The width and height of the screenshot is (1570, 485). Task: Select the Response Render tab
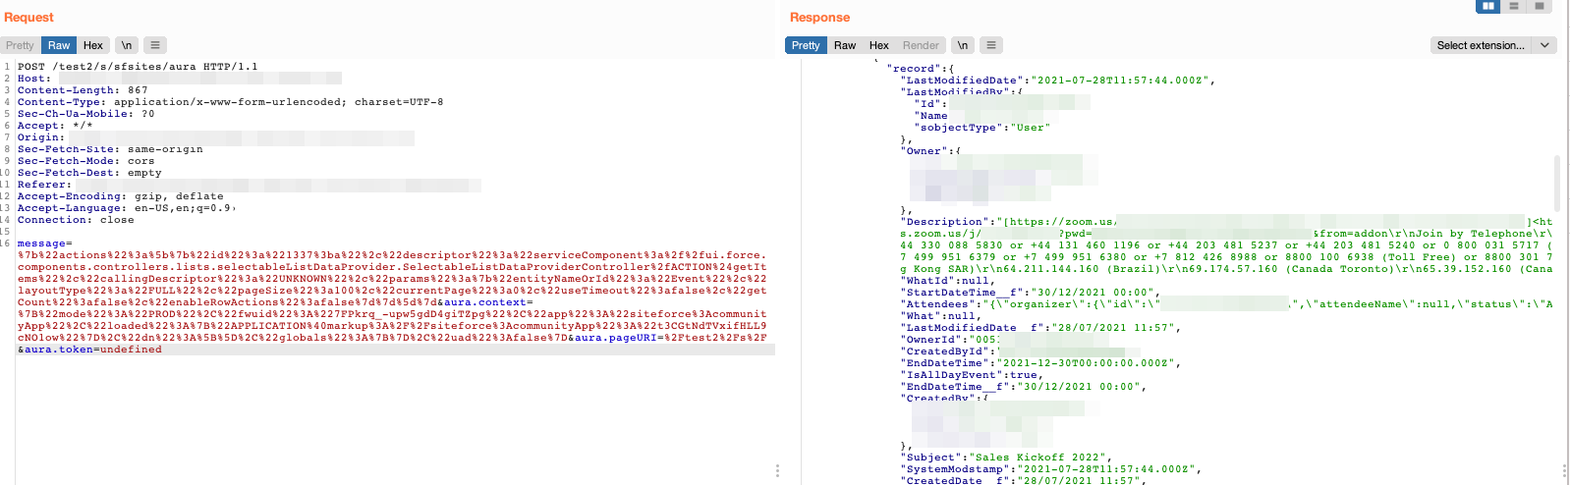coord(921,45)
